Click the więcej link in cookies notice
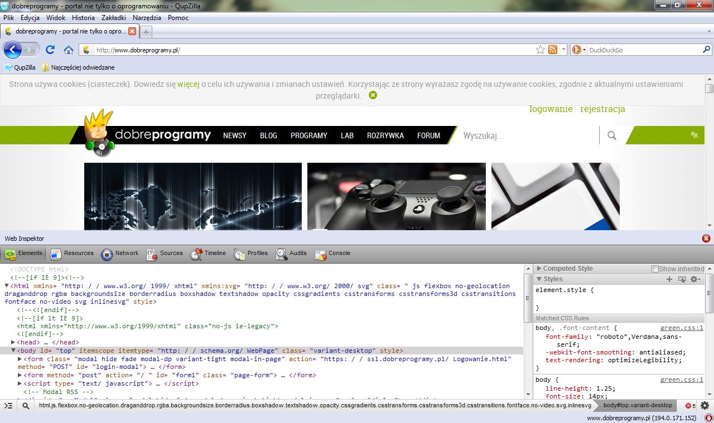 [x=189, y=84]
